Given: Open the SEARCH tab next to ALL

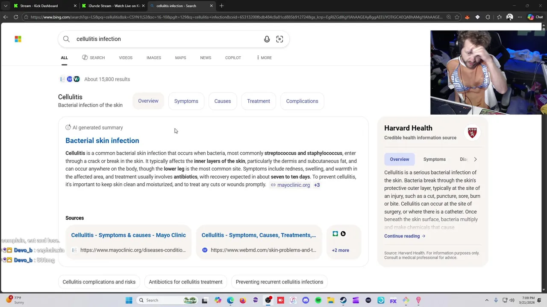Looking at the screenshot, I should [x=93, y=58].
